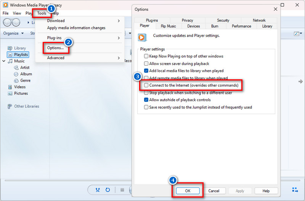Open the Videos library icon
This screenshot has height=201, width=305.
pyautogui.click(x=10, y=87)
